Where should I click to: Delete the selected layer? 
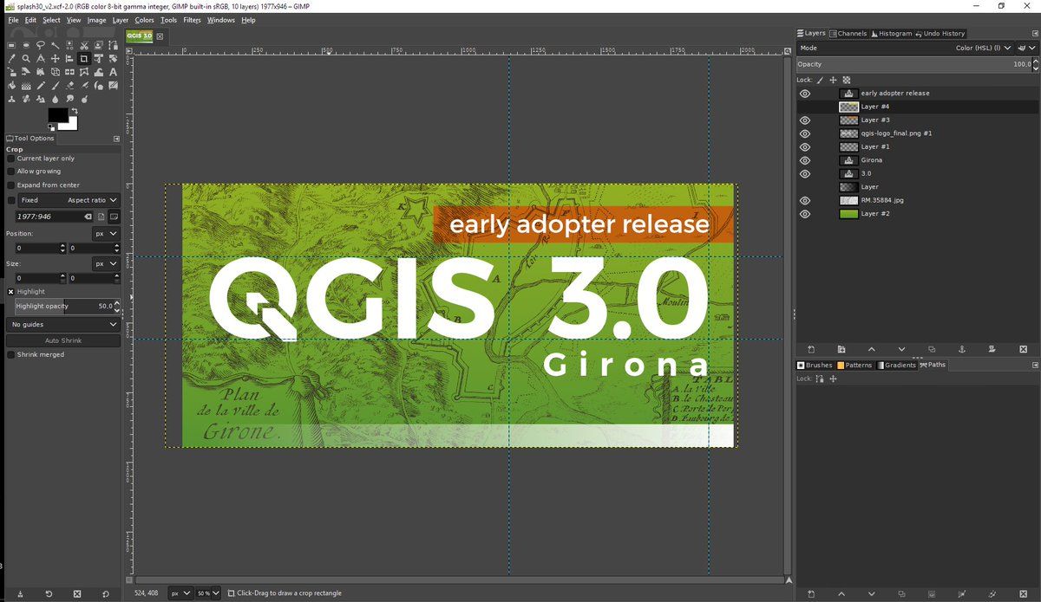pyautogui.click(x=1023, y=349)
